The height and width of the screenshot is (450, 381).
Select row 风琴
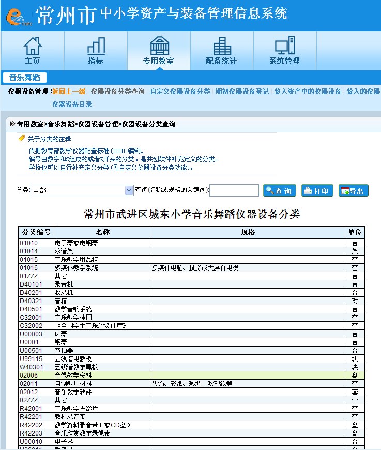pos(192,334)
